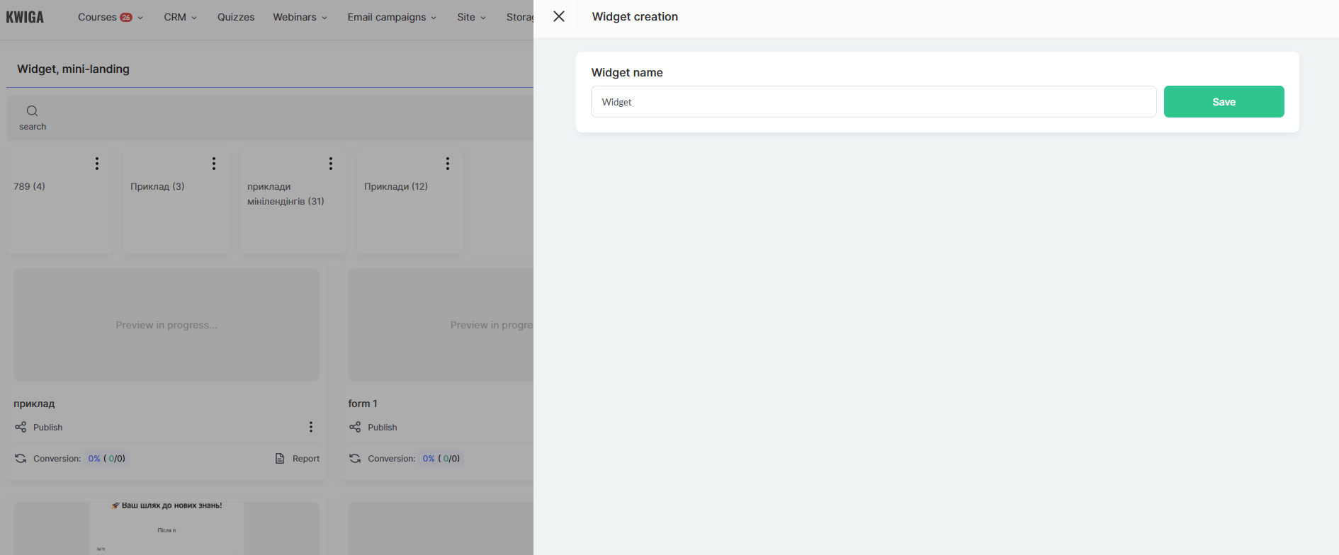This screenshot has width=1339, height=555.
Task: Expand the Courses dropdown menu
Action: (x=110, y=17)
